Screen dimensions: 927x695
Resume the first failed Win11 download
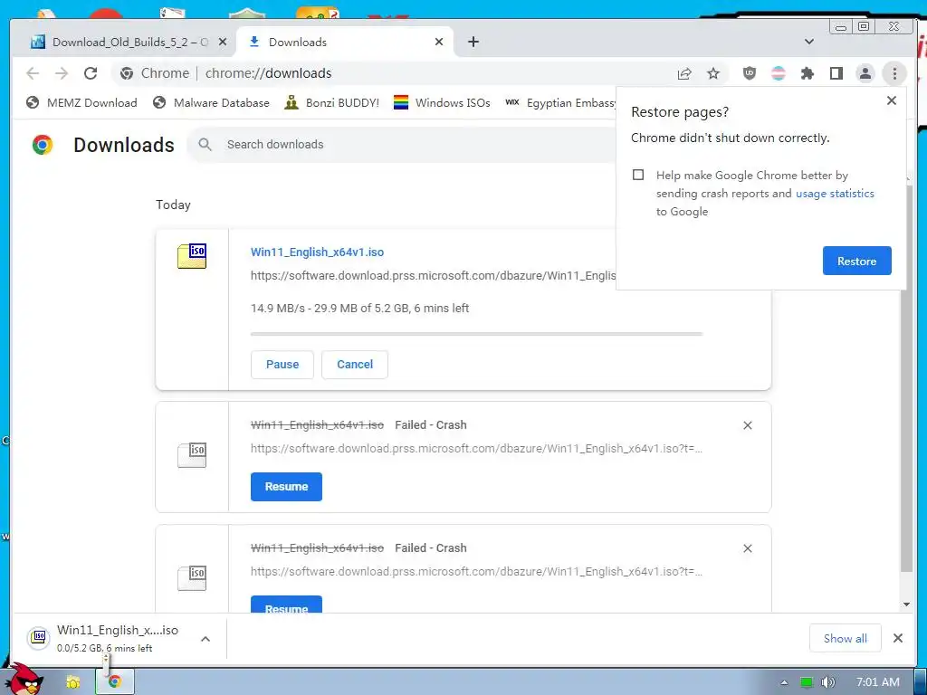[x=286, y=487]
